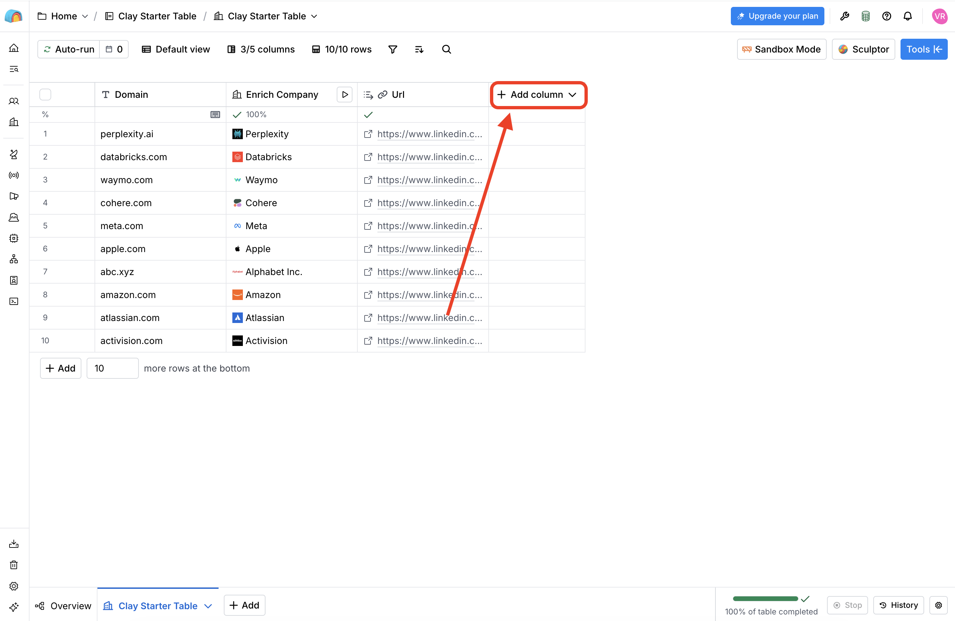Viewport: 955px width, 621px height.
Task: Switch to the Overview tab
Action: click(63, 606)
